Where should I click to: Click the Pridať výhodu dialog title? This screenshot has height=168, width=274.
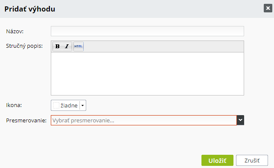point(30,9)
